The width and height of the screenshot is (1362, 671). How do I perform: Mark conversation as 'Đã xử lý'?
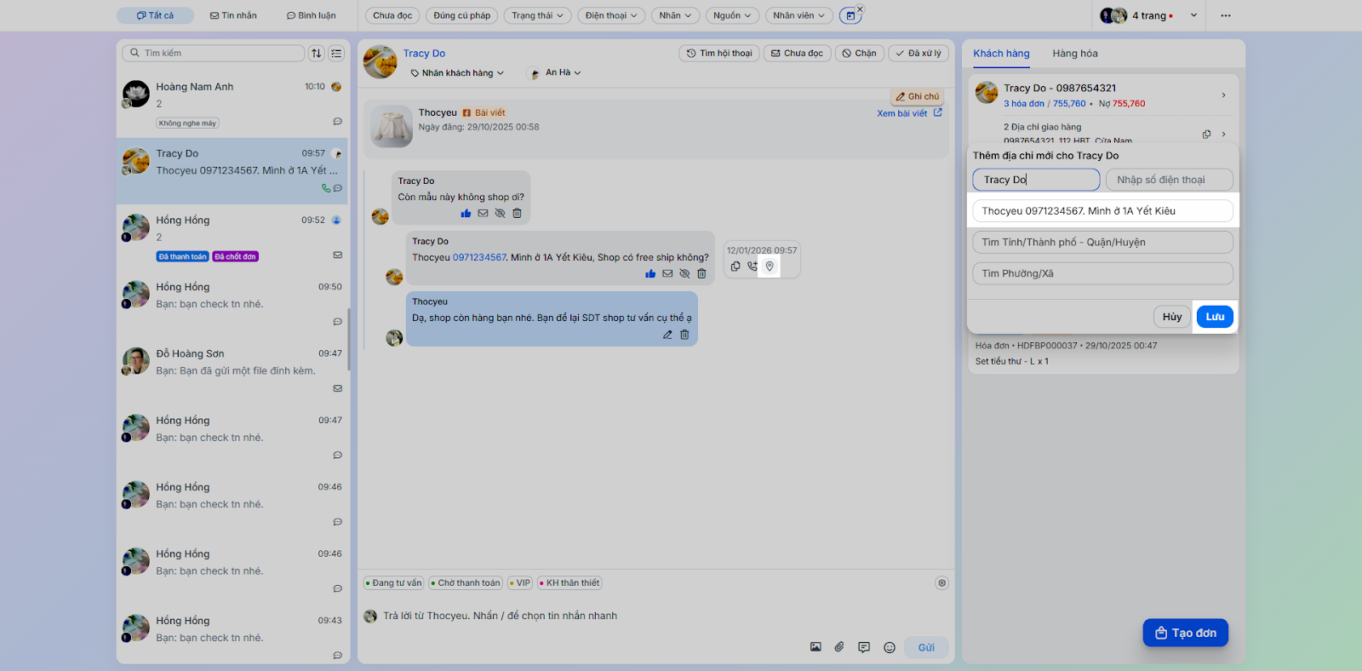pos(918,53)
